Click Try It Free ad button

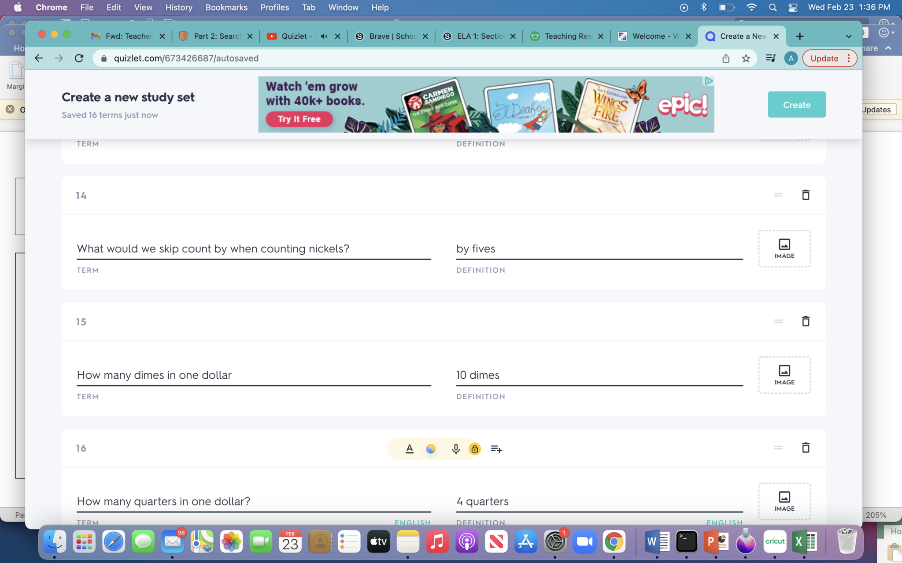pos(299,119)
